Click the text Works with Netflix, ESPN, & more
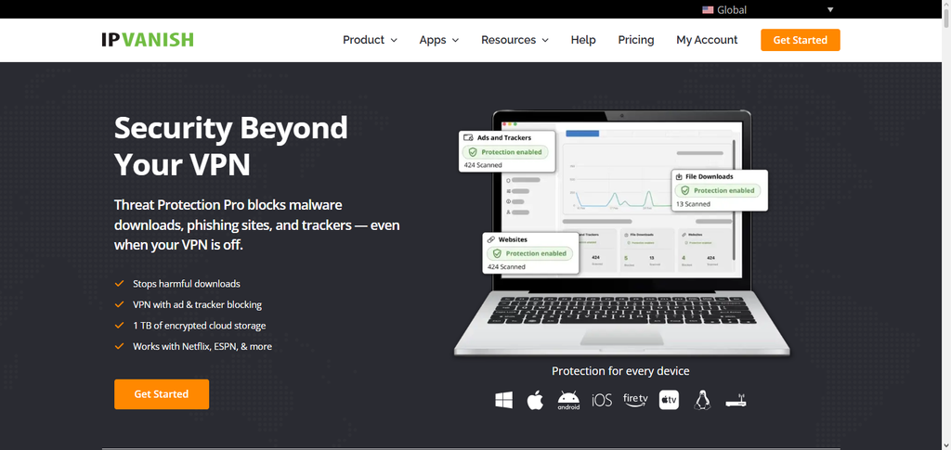Image resolution: width=951 pixels, height=450 pixels. coord(202,346)
